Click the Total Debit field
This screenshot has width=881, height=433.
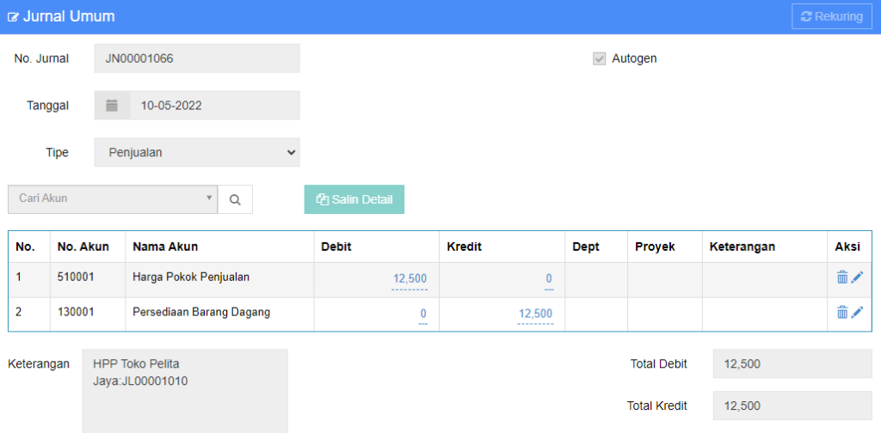coord(792,363)
